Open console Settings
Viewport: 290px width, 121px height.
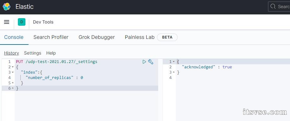(33, 53)
